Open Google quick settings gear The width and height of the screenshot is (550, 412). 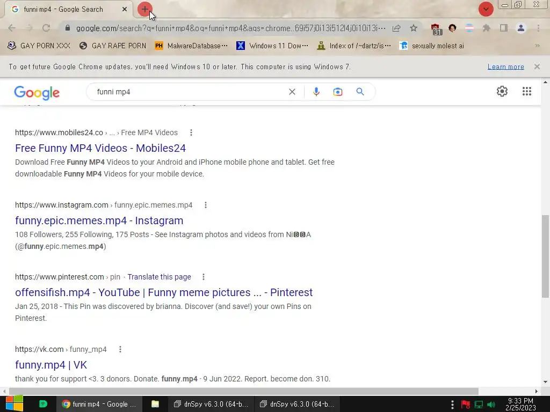pos(502,91)
